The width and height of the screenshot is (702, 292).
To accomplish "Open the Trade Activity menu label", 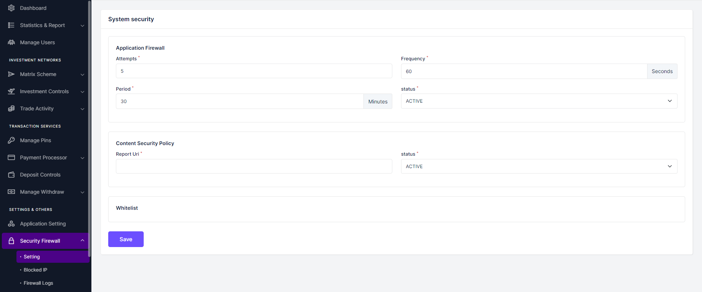I will (37, 109).
